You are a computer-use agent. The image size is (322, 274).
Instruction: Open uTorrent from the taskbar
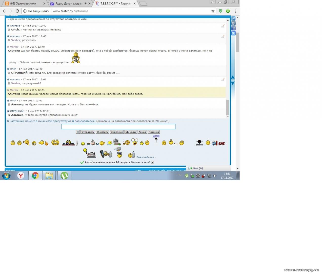coord(64,176)
